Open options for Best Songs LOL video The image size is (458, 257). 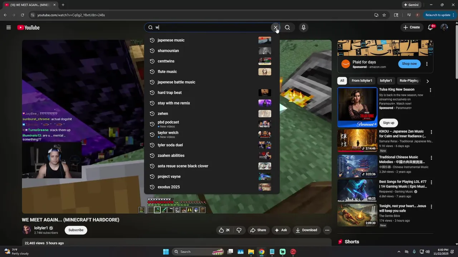coord(431,182)
